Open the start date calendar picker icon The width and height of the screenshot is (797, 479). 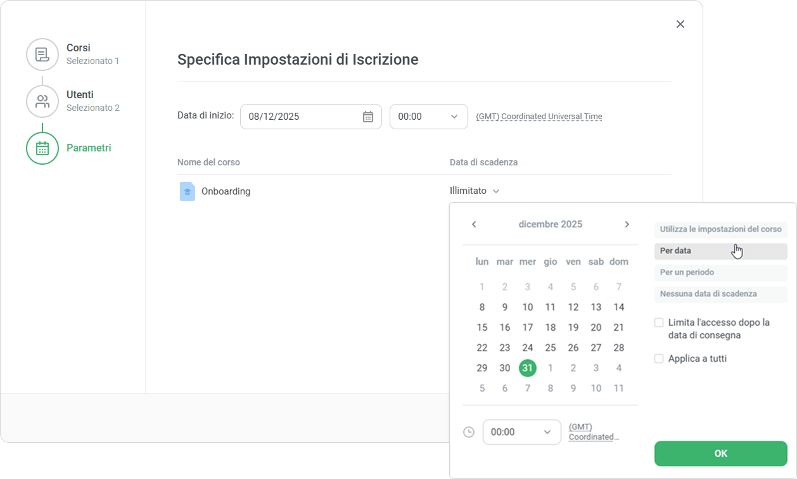tap(368, 117)
